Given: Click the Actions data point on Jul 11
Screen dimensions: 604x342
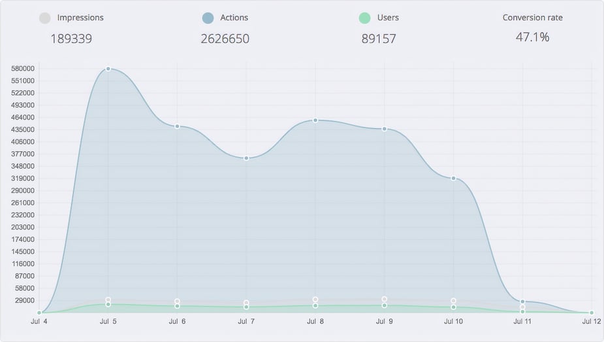Looking at the screenshot, I should point(522,301).
